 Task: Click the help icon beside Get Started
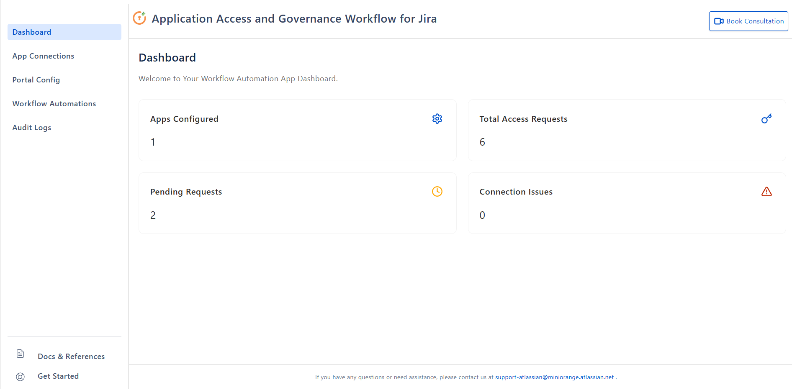pyautogui.click(x=20, y=376)
